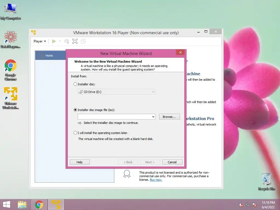The image size is (280, 210).
Task: Select Installer disc image file (iso) option
Action: [75, 110]
